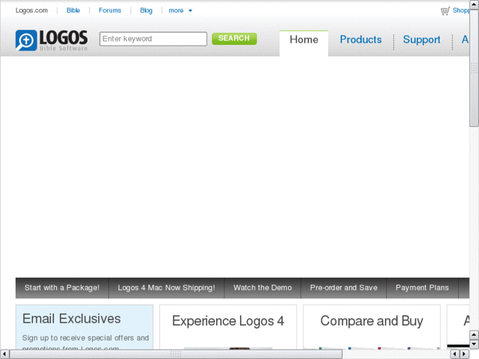Focus the Enter keyword search field
The height and width of the screenshot is (359, 479).
pos(153,39)
